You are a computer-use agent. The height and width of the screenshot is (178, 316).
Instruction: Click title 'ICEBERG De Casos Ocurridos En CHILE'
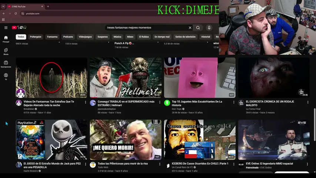[200, 164]
